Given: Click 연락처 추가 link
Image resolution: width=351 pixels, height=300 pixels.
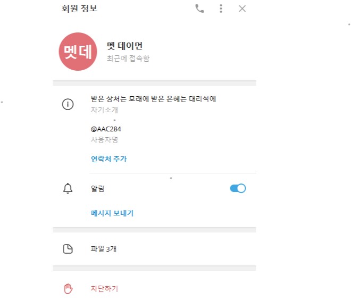Looking at the screenshot, I should click(x=109, y=159).
